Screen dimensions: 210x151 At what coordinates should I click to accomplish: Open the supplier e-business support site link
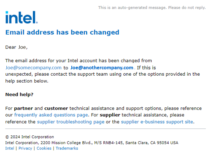(x=157, y=122)
